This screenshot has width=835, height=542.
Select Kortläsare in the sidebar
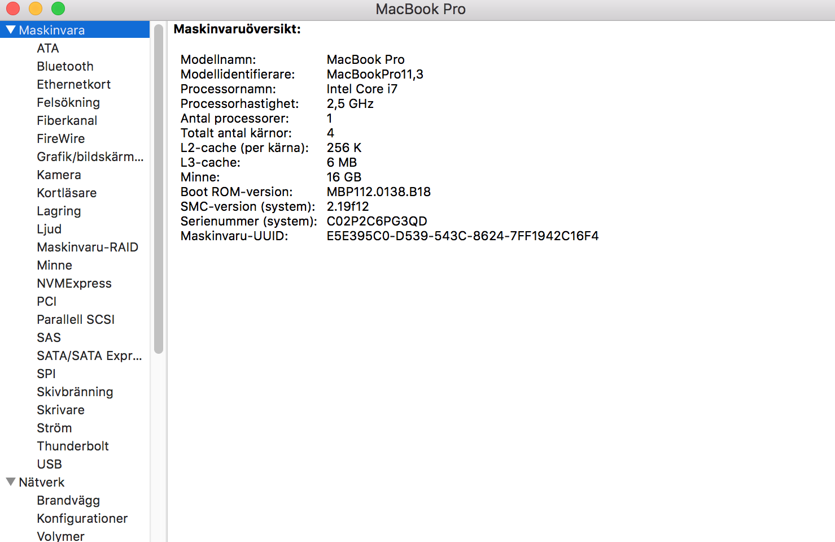67,193
